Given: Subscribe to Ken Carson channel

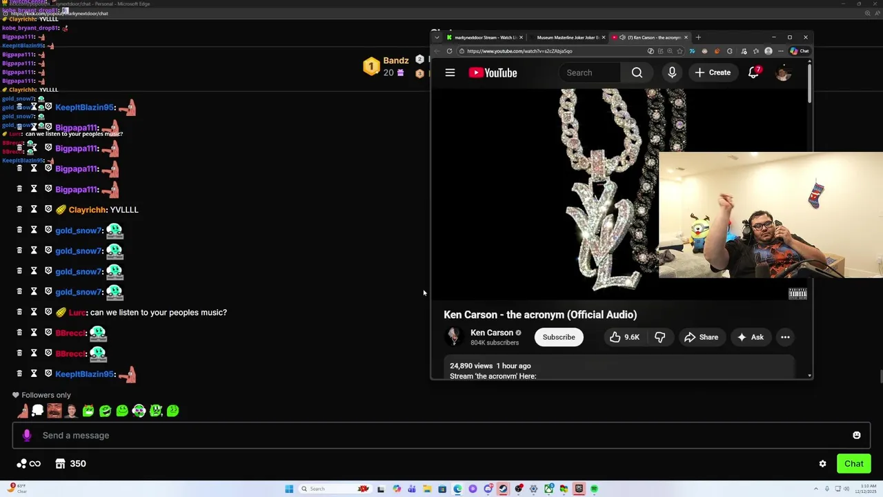Looking at the screenshot, I should pyautogui.click(x=559, y=337).
